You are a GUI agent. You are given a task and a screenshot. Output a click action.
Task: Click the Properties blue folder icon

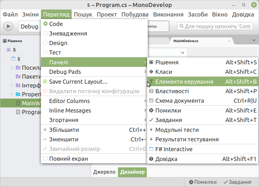pyautogui.click(x=18, y=94)
